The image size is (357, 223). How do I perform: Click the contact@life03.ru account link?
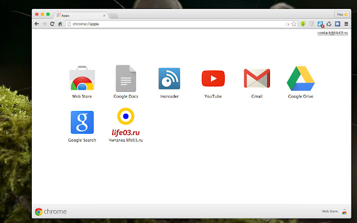click(332, 33)
